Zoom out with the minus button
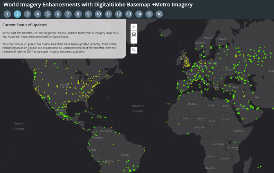Viewport: 274px width, 173px height. [x=134, y=40]
